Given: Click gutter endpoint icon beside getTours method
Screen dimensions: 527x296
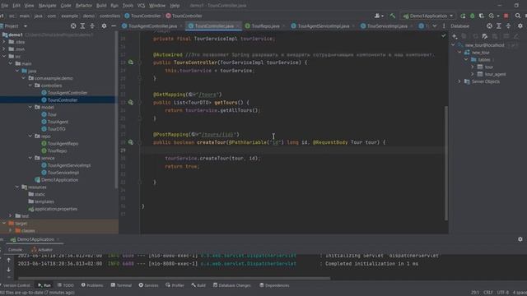Looking at the screenshot, I should [130, 102].
